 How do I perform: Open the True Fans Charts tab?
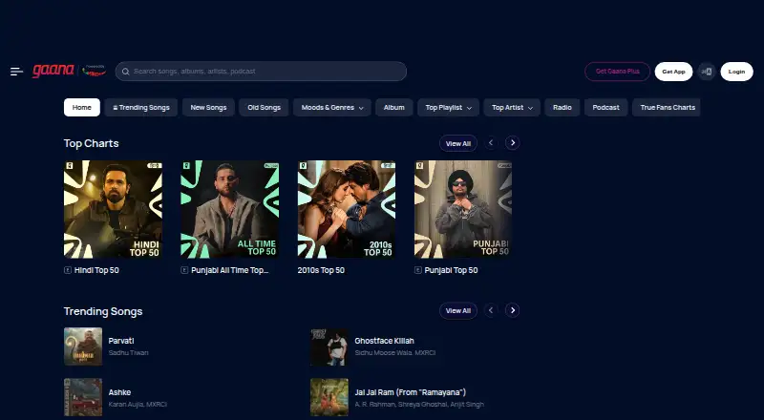point(666,108)
